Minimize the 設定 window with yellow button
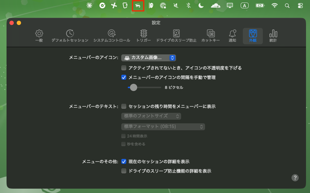The width and height of the screenshot is (310, 193). coord(19,23)
